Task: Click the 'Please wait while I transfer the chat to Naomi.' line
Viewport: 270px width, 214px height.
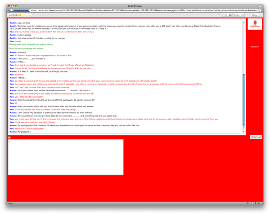Action: click(31, 45)
